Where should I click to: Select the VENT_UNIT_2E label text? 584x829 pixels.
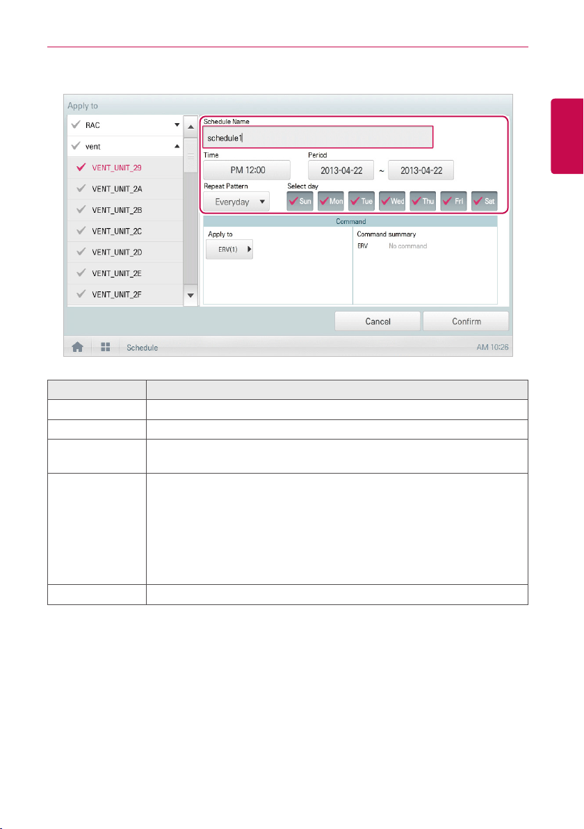point(117,273)
